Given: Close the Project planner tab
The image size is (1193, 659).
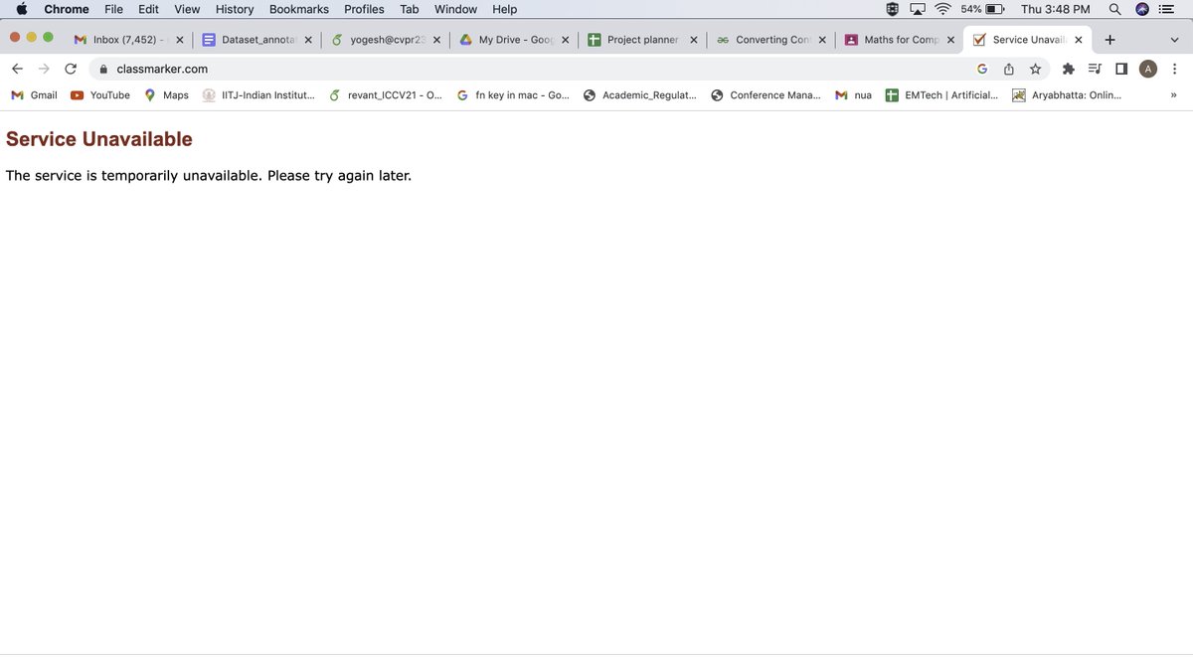Looking at the screenshot, I should (693, 40).
